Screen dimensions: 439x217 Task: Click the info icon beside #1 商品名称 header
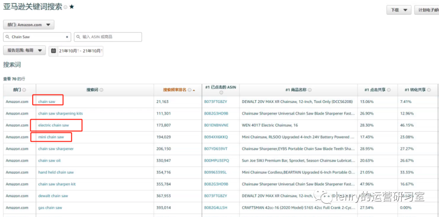[310, 90]
